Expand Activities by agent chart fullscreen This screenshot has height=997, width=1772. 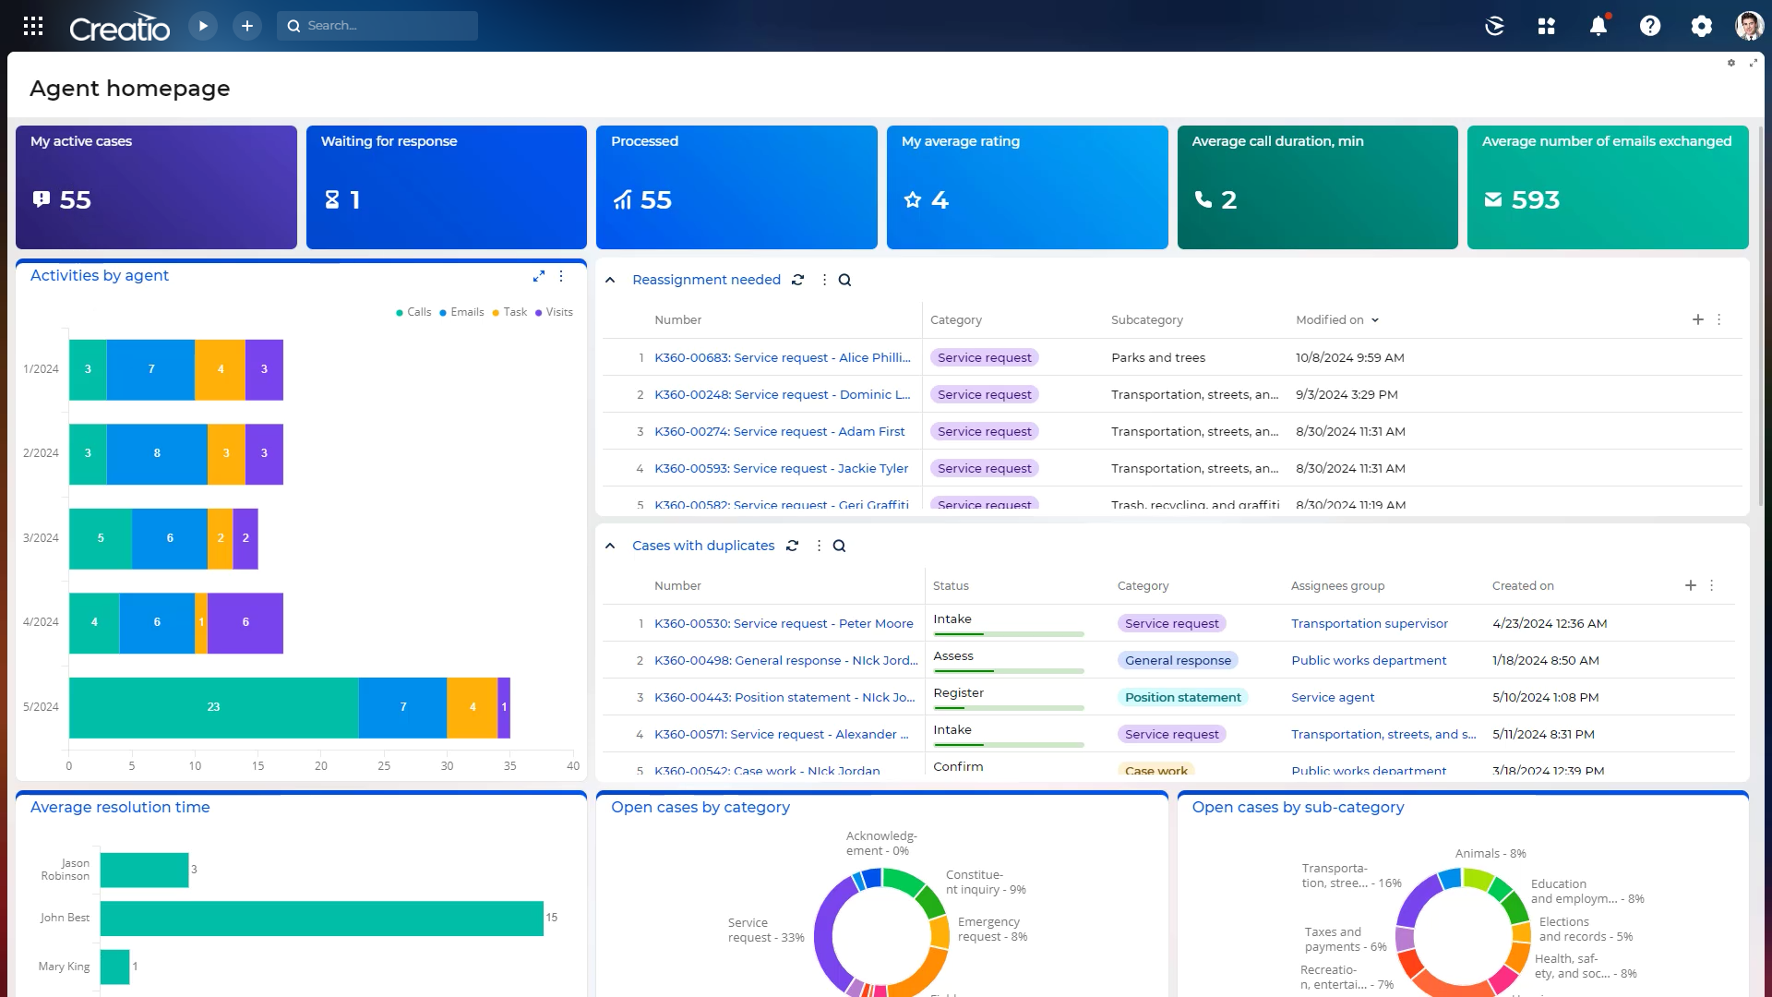click(539, 276)
